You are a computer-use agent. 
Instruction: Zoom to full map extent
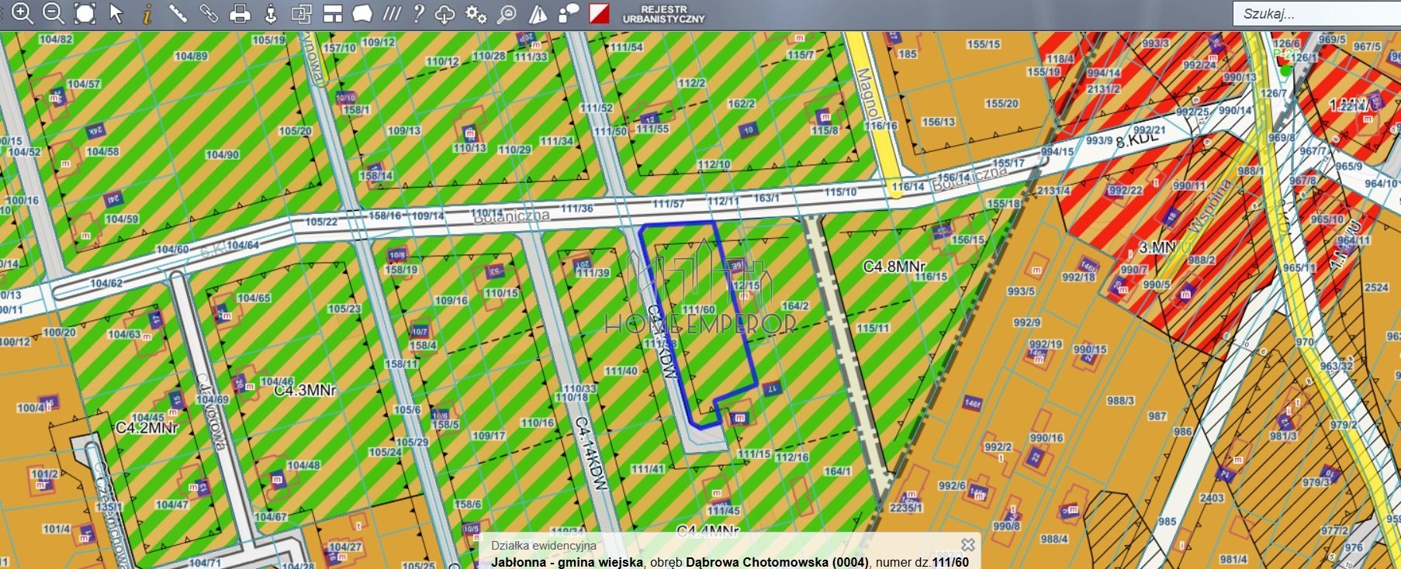85,13
